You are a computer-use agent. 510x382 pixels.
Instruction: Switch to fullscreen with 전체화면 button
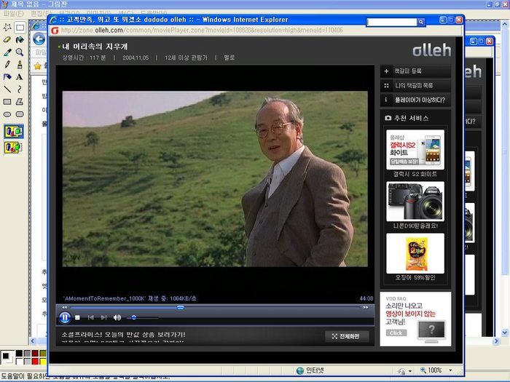pos(347,336)
